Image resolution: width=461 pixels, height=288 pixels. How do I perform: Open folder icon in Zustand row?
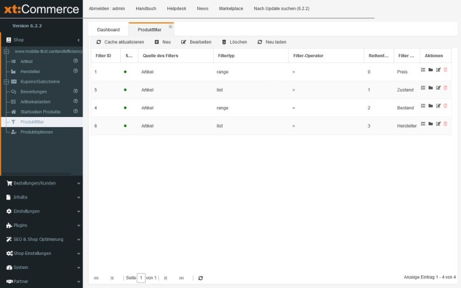click(x=430, y=88)
